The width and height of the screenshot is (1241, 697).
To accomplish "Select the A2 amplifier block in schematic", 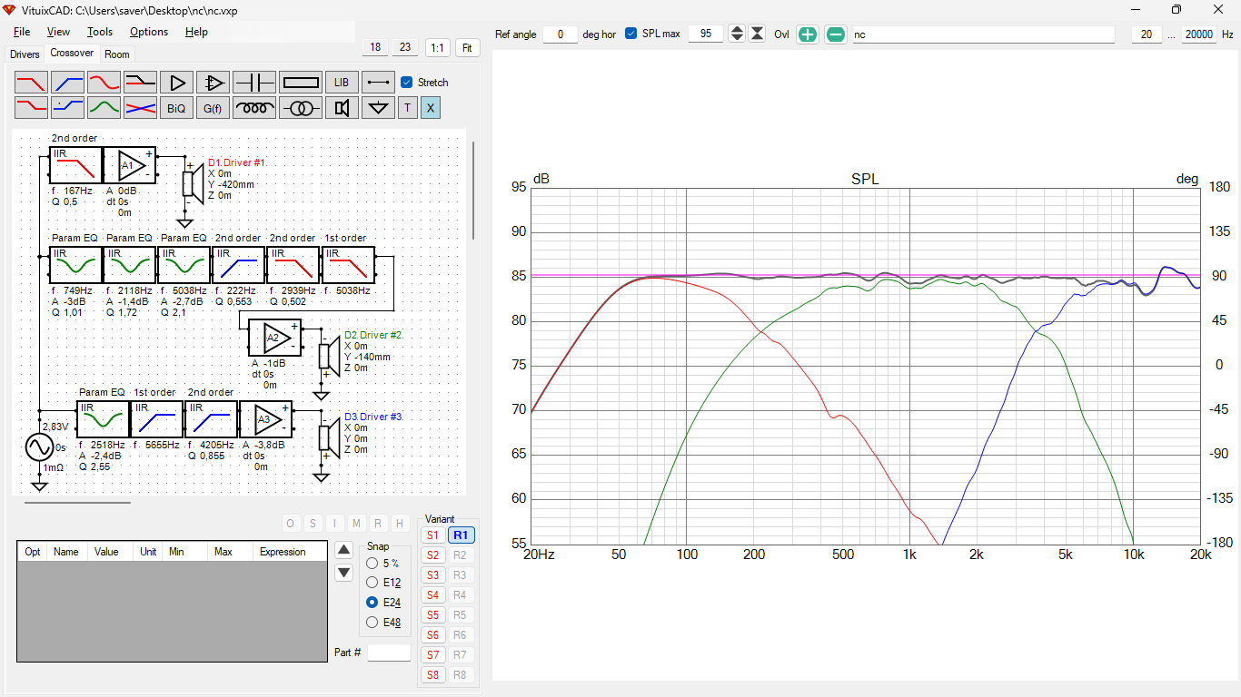I will [274, 339].
